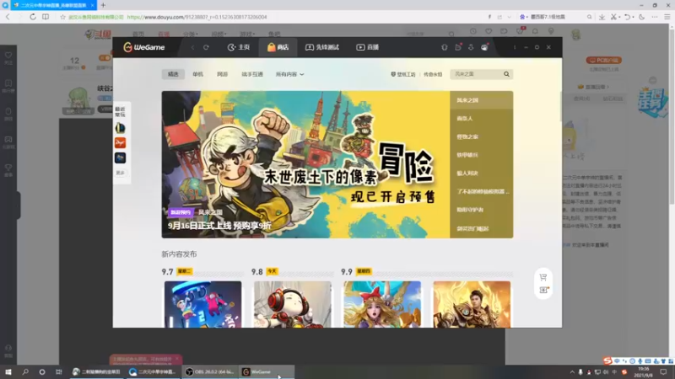Viewport: 675px width, 379px height.
Task: Open WeGame user avatar menu
Action: (484, 47)
